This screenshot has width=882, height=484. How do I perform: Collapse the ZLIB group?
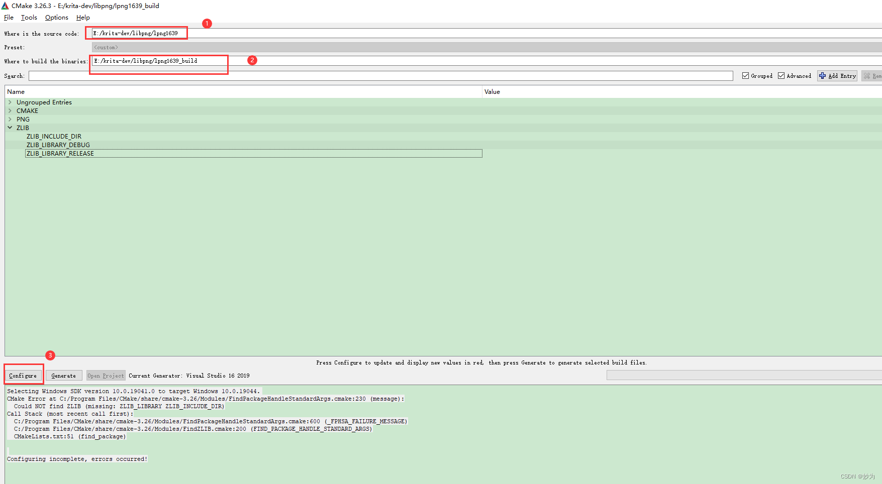pos(10,128)
